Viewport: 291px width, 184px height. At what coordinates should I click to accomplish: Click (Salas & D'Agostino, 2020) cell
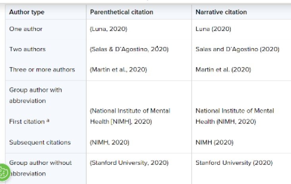point(129,49)
